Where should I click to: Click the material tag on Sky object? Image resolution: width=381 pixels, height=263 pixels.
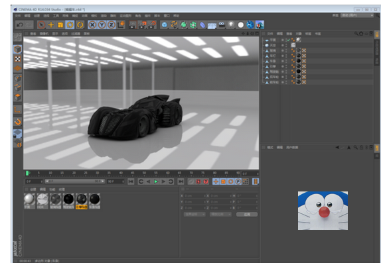(x=293, y=45)
